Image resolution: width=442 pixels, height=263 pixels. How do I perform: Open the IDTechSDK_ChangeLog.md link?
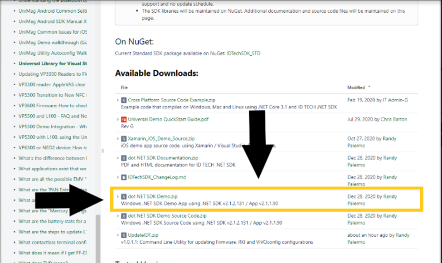click(157, 177)
